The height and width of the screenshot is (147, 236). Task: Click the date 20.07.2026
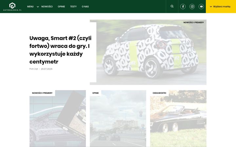[47, 69]
